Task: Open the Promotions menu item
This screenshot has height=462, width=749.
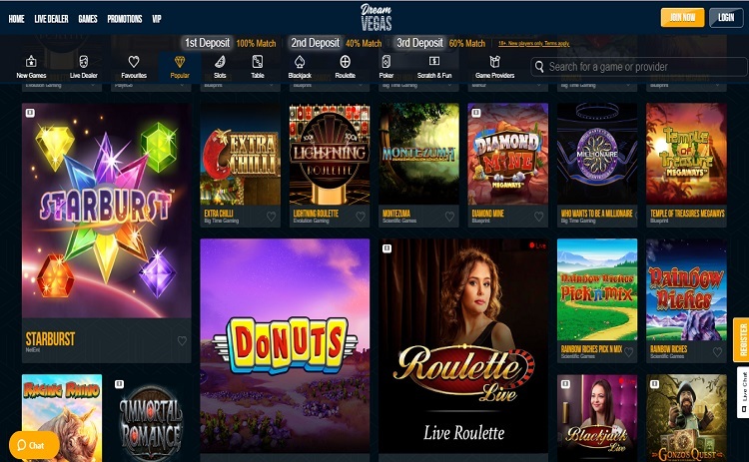Action: [x=125, y=19]
